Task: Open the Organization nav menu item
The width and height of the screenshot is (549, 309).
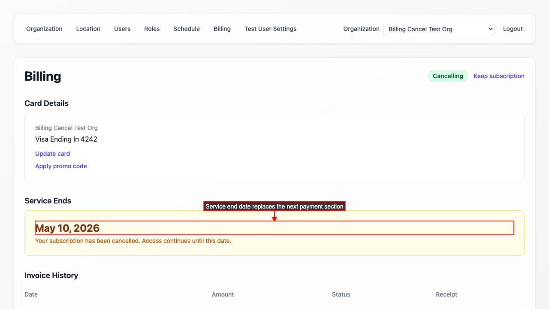Action: pyautogui.click(x=44, y=29)
